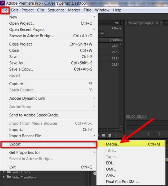The width and height of the screenshot is (168, 186).
Task: Click the Frame Rate column header
Action: point(116,40)
